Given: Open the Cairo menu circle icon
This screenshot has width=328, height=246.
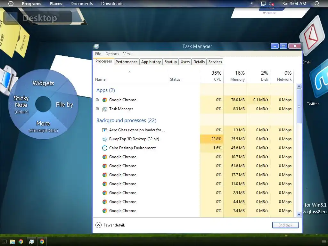Looking at the screenshot, I should pyautogui.click(x=11, y=4).
